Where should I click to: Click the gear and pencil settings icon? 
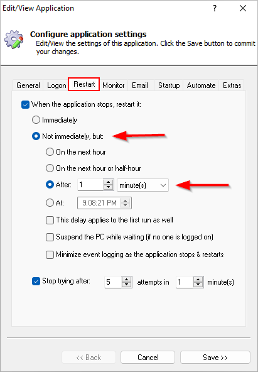(x=14, y=40)
